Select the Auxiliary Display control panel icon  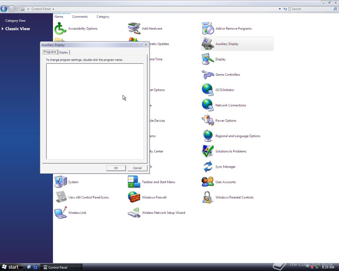[x=208, y=44]
